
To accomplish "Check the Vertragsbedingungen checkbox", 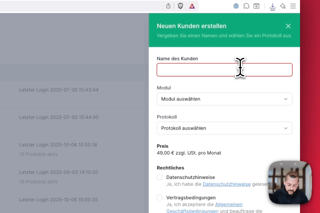I will (159, 198).
